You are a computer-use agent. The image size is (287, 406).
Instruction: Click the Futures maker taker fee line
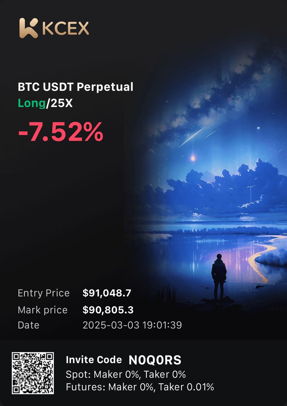pos(140,387)
